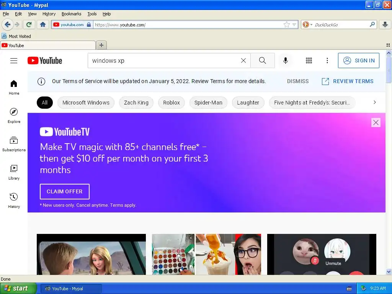The image size is (392, 294).
Task: Click the system tray network icon
Action: [x=364, y=289]
